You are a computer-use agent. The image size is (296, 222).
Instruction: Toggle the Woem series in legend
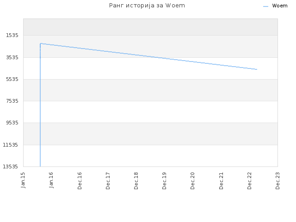[x=279, y=6]
